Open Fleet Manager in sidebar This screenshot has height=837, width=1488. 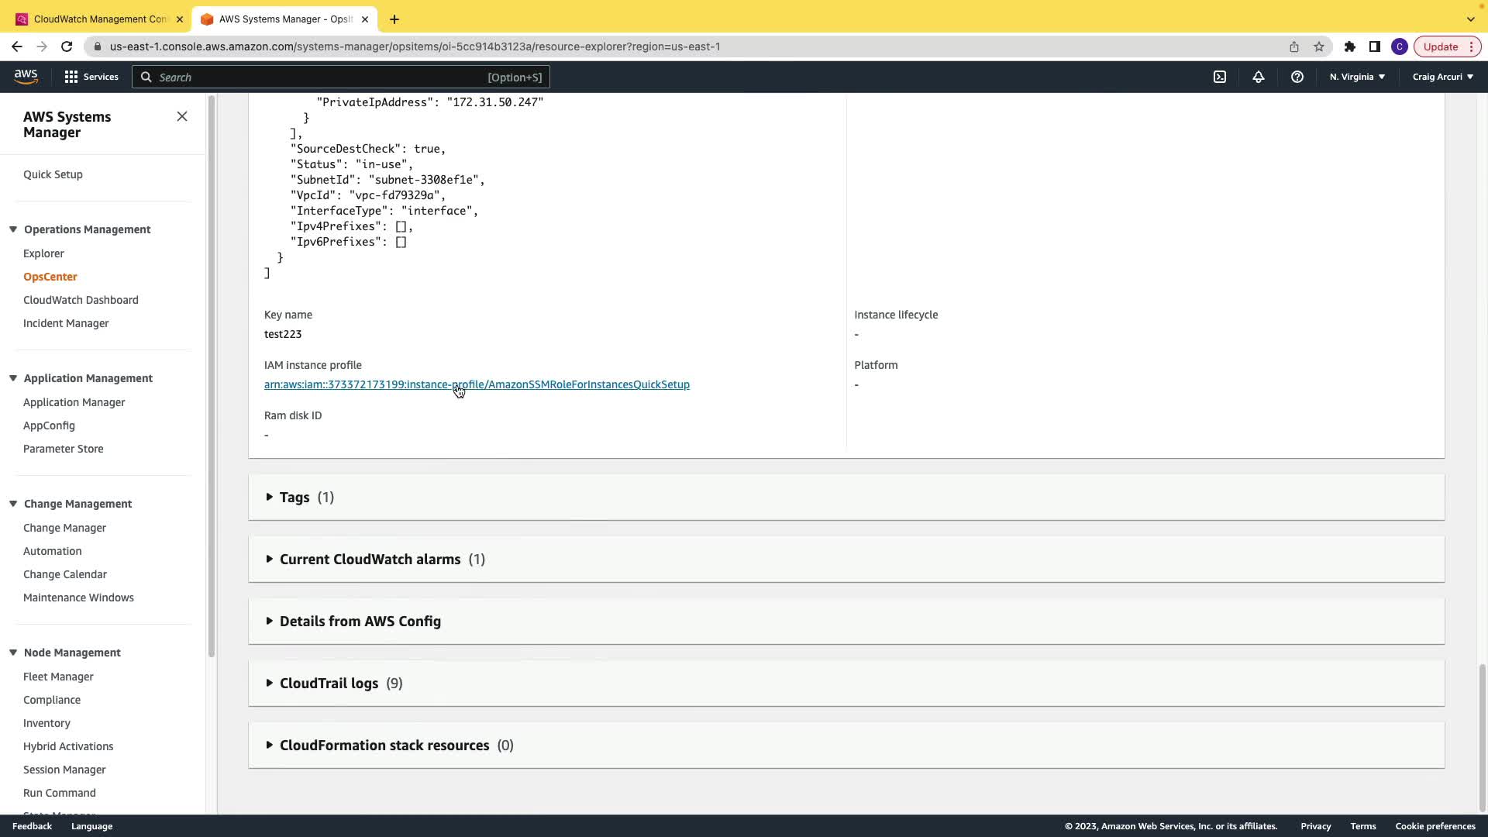(x=58, y=677)
